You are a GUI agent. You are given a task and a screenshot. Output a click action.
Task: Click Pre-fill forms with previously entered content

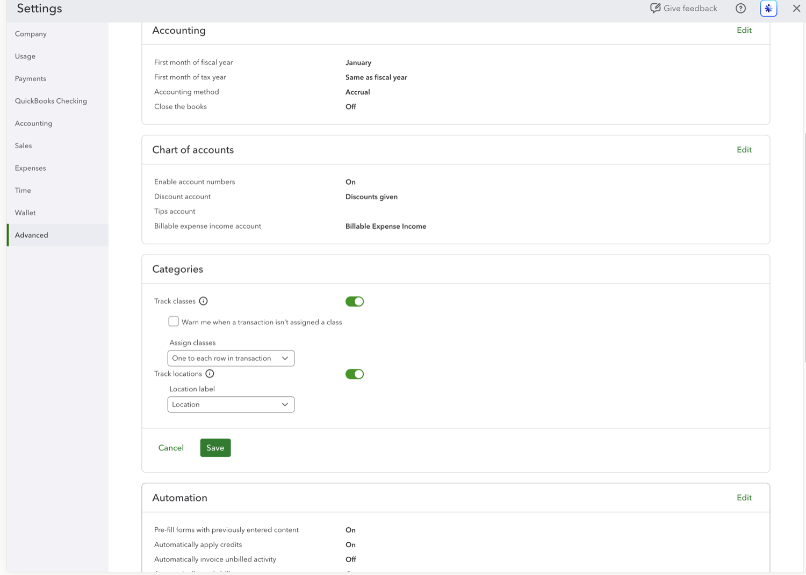click(226, 530)
